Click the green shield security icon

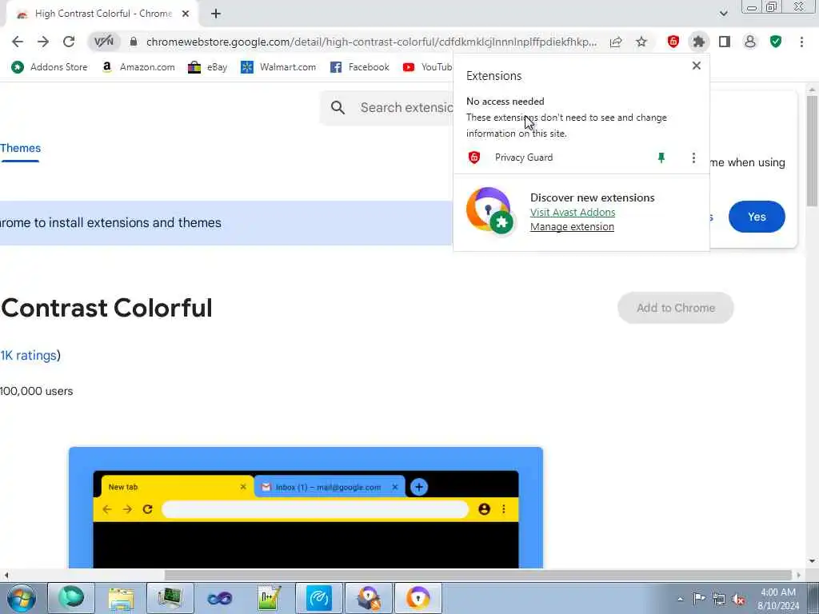coord(776,42)
